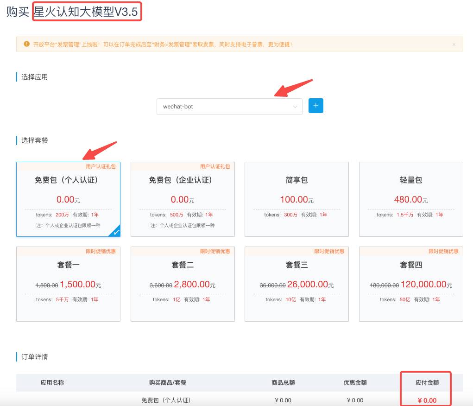
Task: Click the red ¥ 0.00 payable amount
Action: 427,400
